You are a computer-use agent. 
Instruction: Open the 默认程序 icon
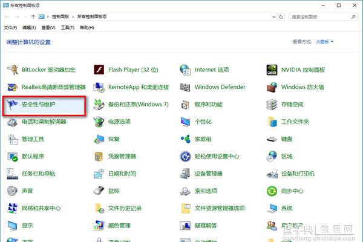(13, 157)
